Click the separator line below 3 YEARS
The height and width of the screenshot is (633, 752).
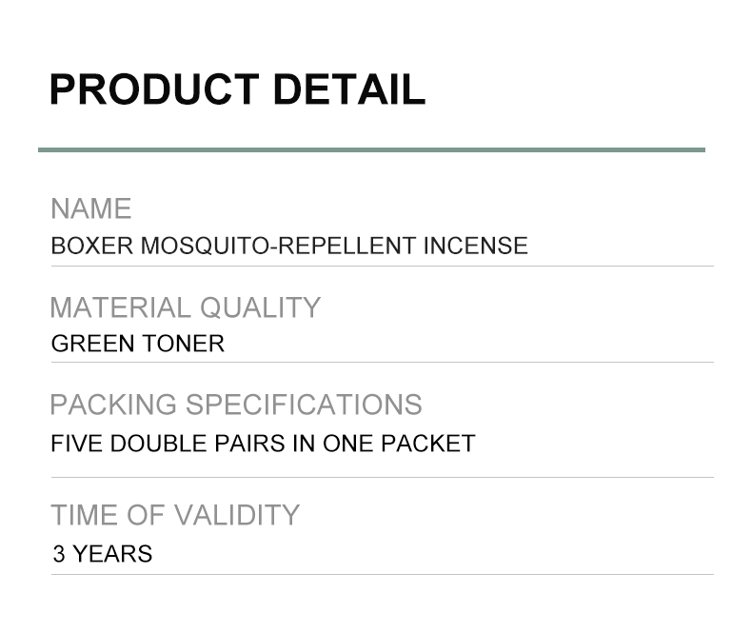tap(383, 574)
